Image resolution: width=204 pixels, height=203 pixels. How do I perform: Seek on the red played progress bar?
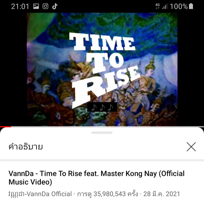coord(5,127)
